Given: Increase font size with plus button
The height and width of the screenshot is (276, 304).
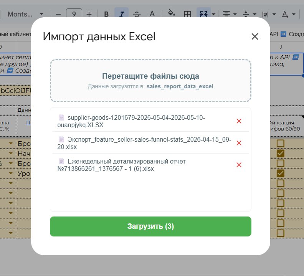Looking at the screenshot, I should tap(89, 14).
